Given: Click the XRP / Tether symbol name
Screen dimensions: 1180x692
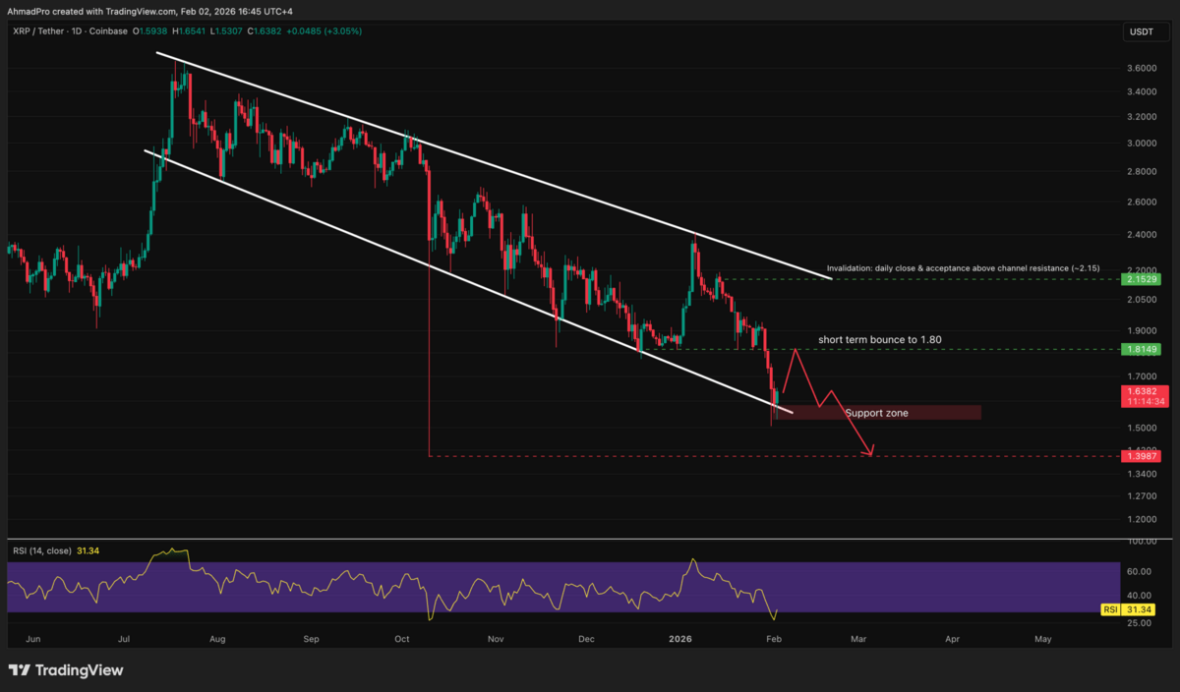Looking at the screenshot, I should point(39,31).
